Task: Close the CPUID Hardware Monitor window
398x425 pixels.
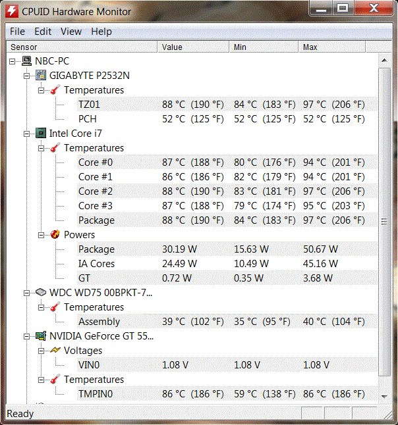Action: pos(374,9)
